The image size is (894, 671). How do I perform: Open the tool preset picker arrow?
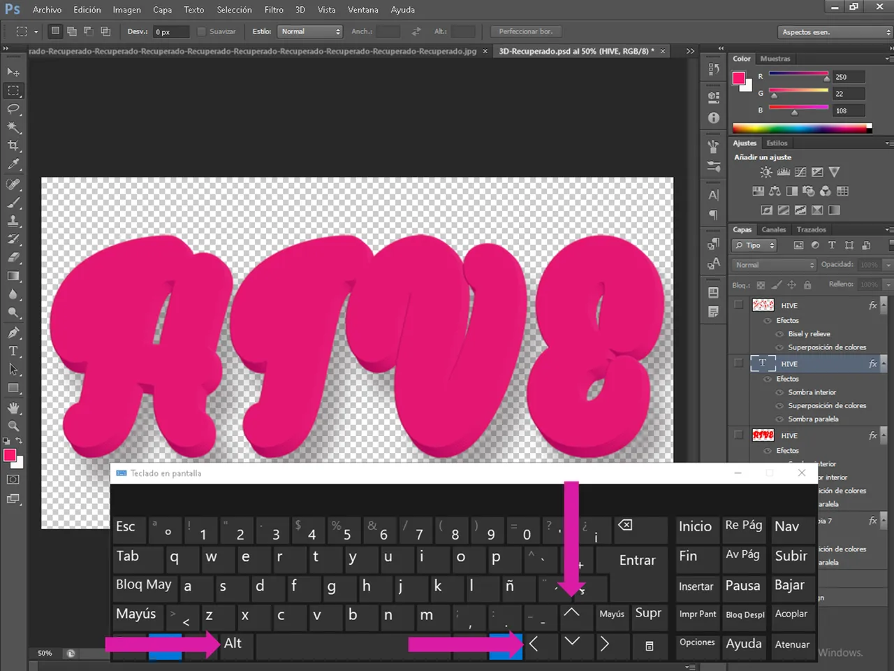point(36,31)
